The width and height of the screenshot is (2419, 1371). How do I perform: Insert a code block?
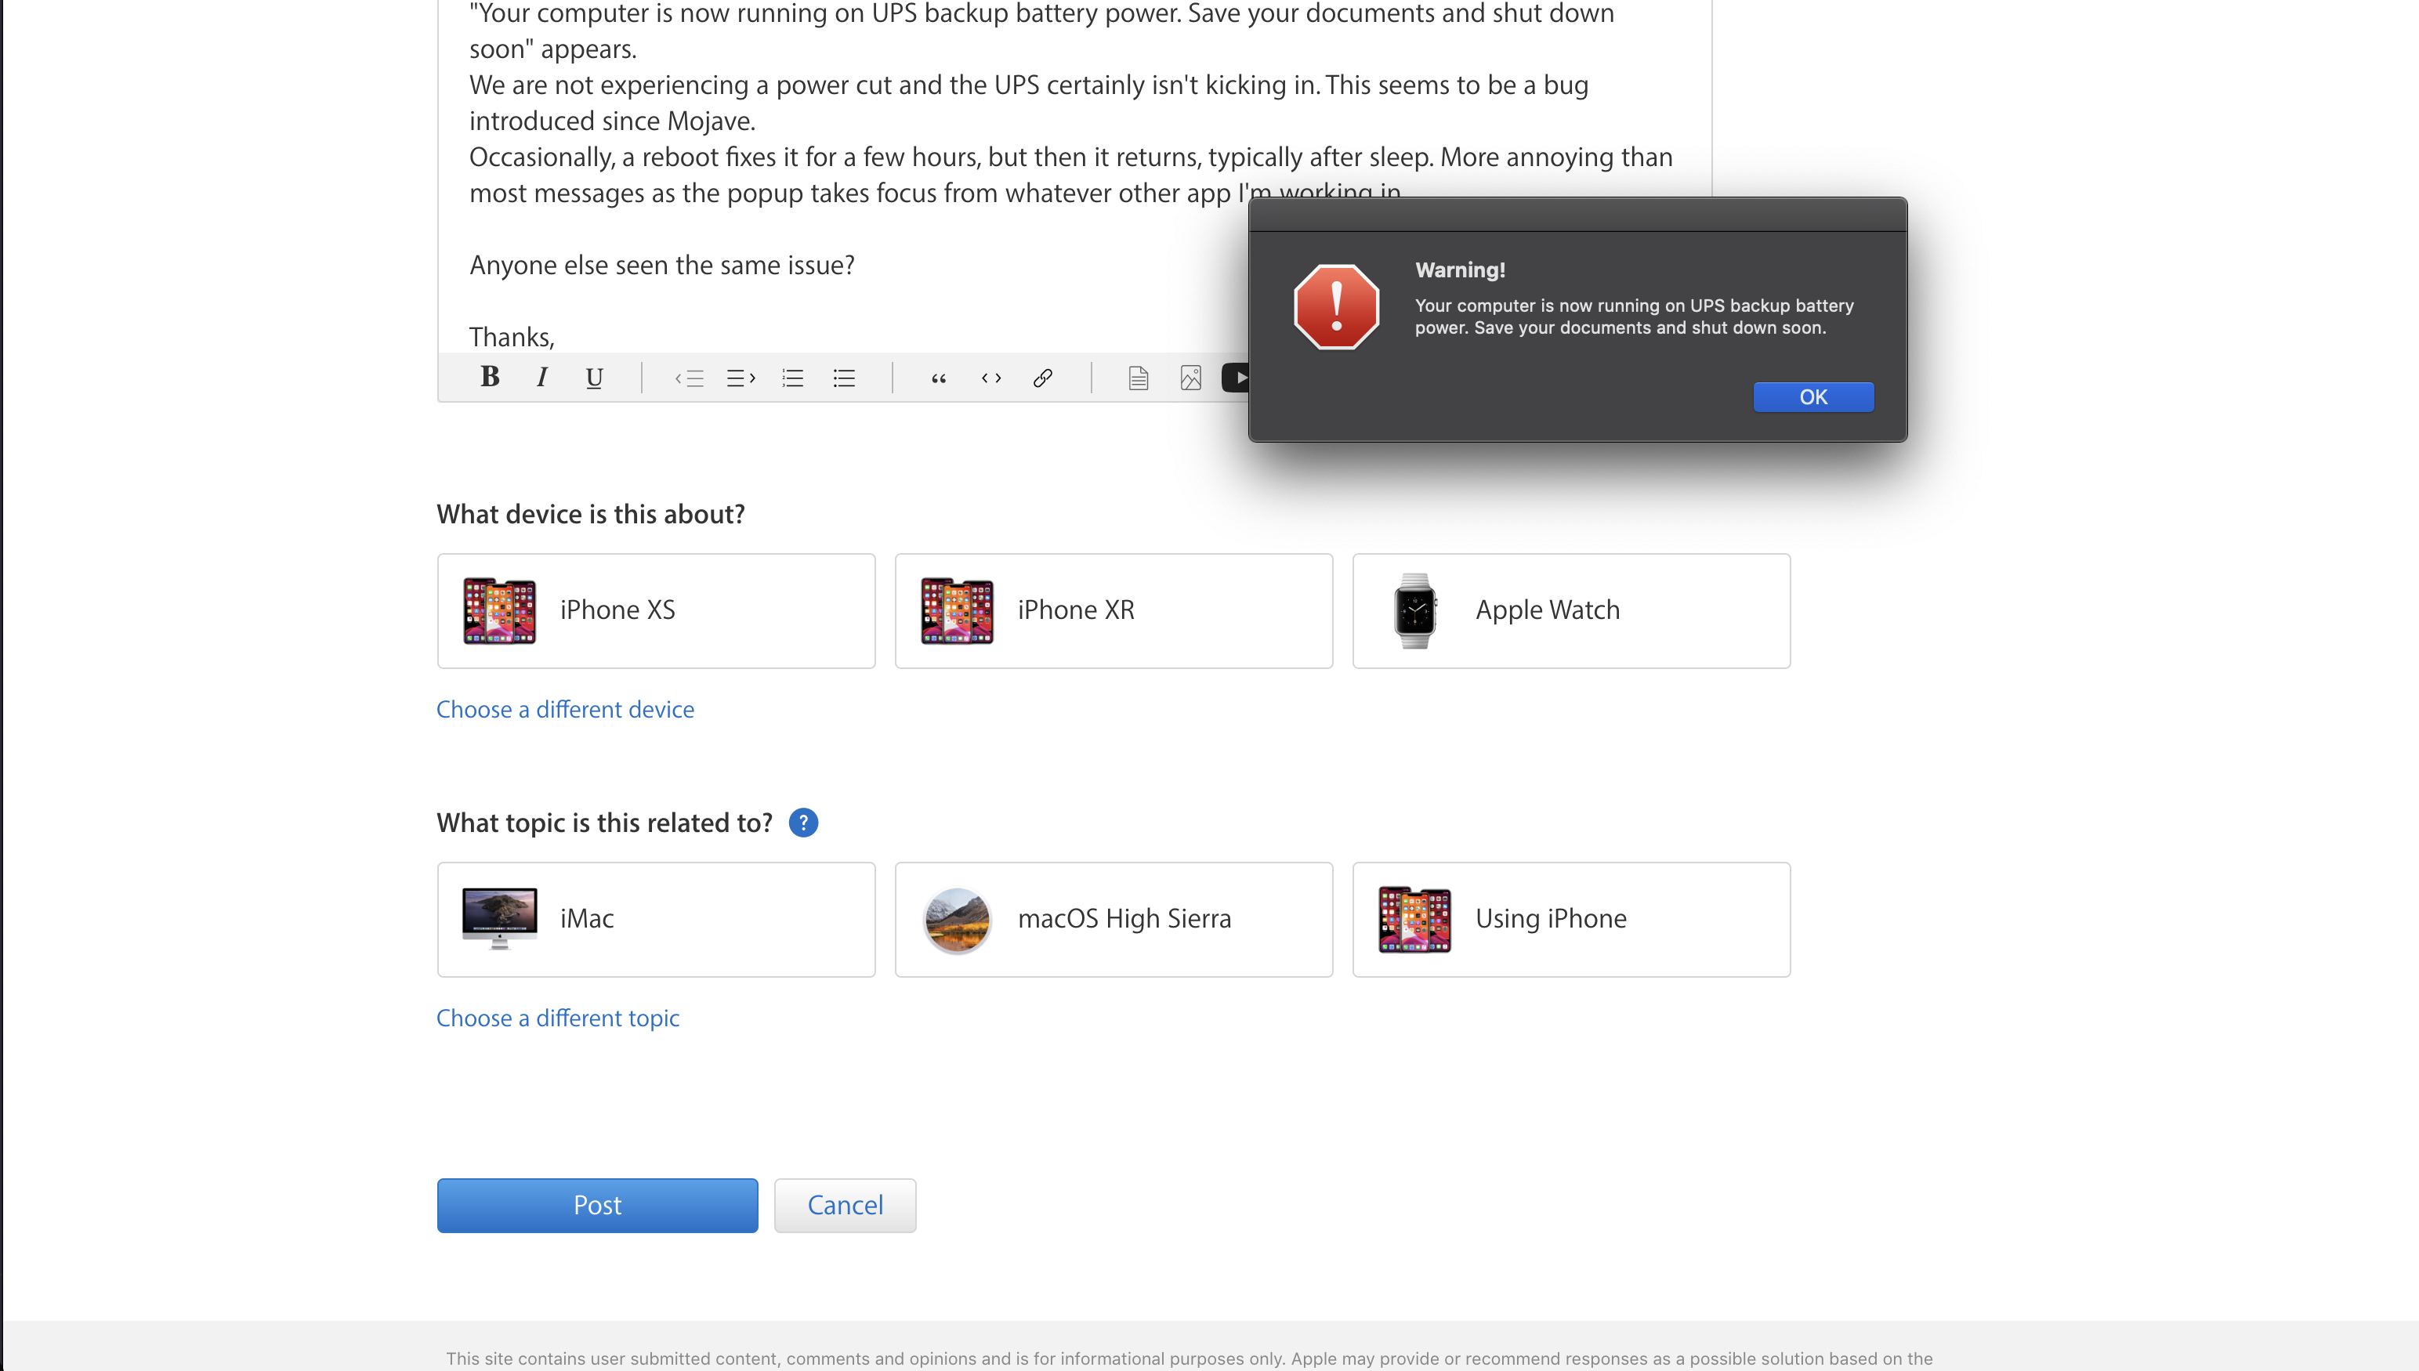pos(990,378)
